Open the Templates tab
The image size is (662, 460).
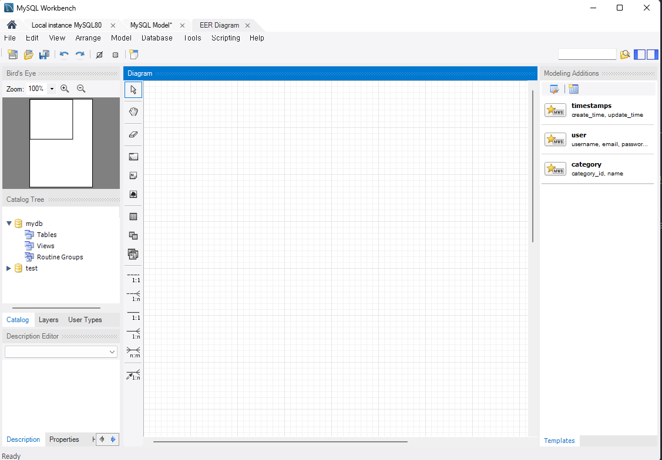559,441
